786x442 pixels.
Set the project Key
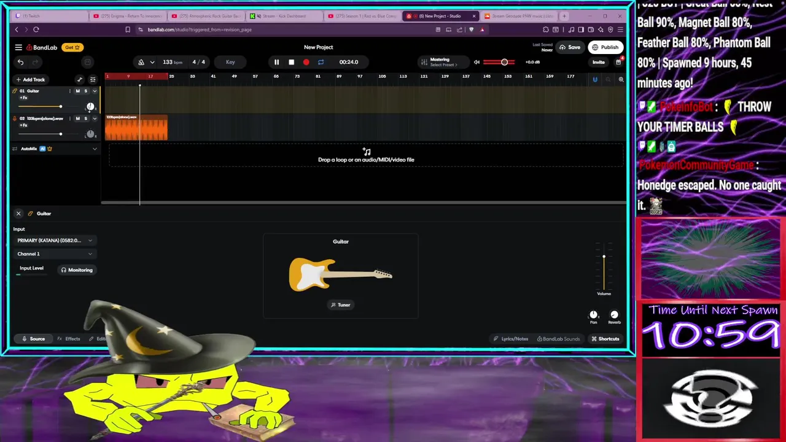pyautogui.click(x=230, y=62)
